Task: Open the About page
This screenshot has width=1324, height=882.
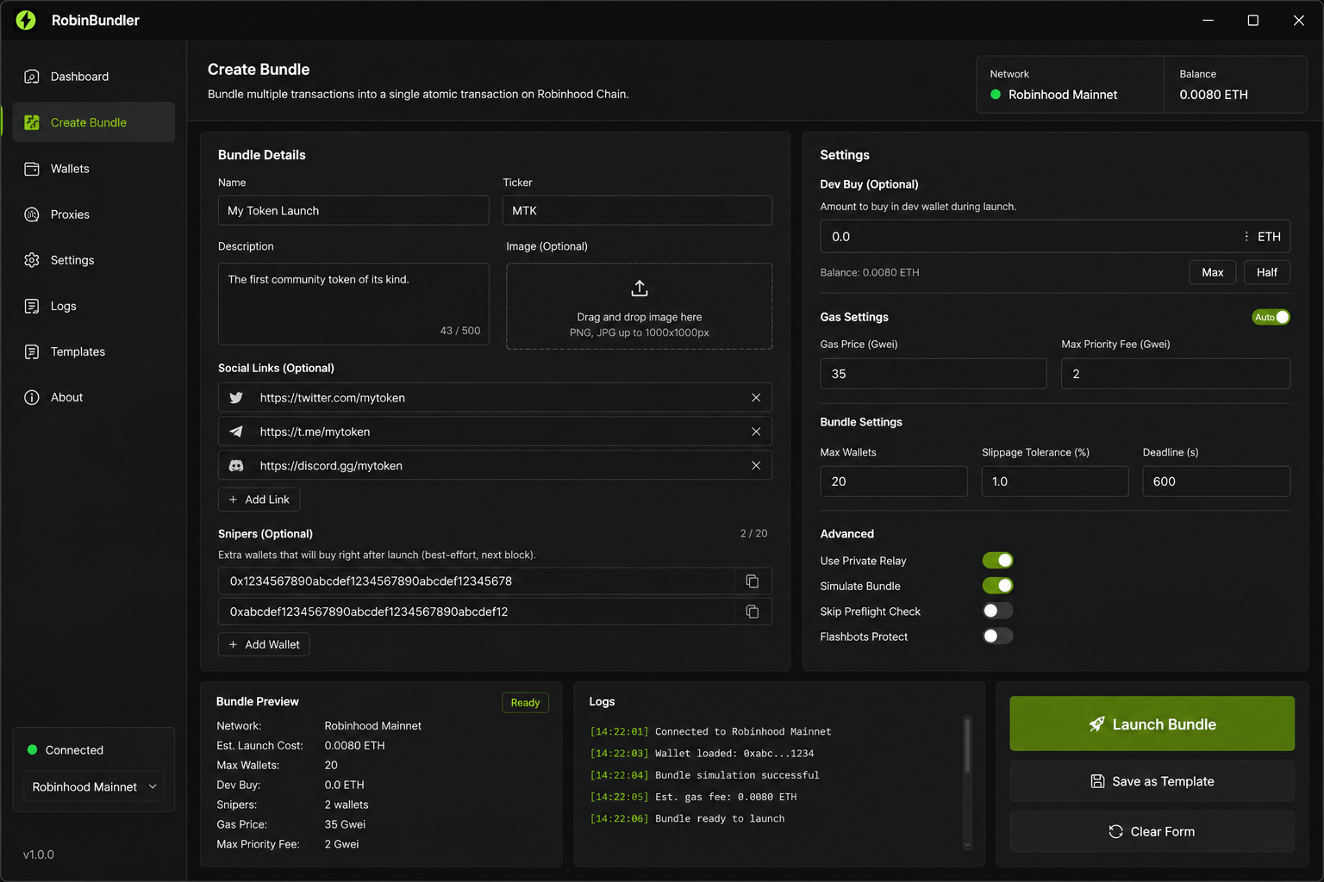Action: [94, 397]
